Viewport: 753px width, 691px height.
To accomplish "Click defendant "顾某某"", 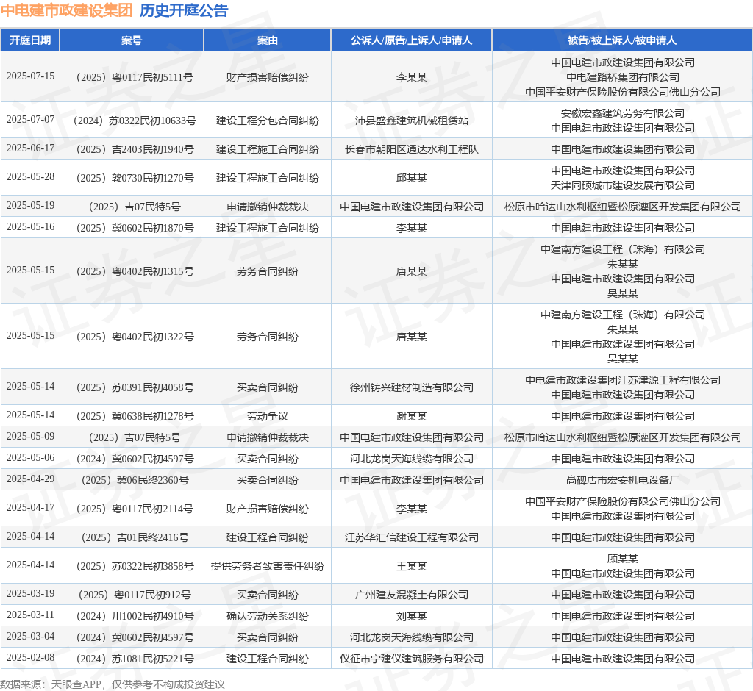I will tap(622, 559).
